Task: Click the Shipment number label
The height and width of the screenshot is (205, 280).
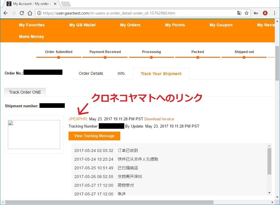Action: (x=21, y=106)
